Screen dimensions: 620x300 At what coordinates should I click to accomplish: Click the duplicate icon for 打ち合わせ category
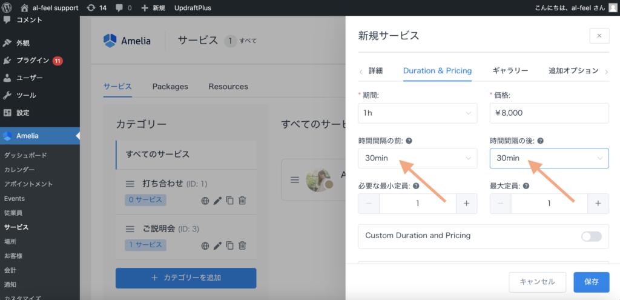(x=229, y=200)
